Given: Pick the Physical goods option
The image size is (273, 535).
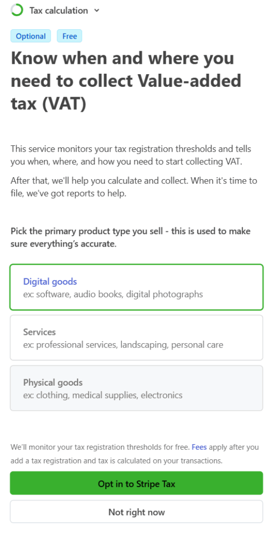Looking at the screenshot, I should point(136,388).
